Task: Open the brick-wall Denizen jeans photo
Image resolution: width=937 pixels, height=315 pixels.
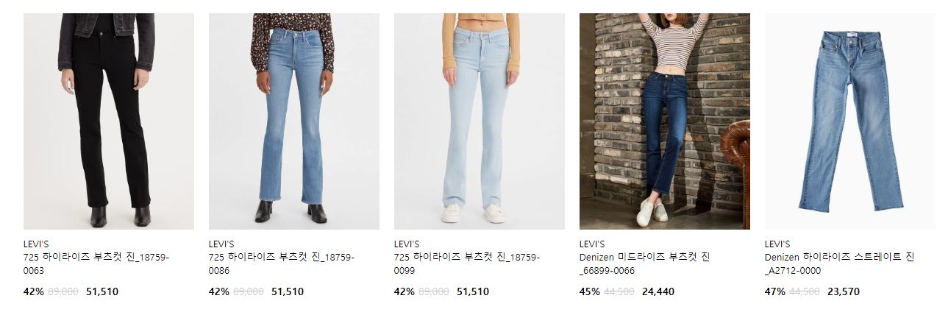Action: tap(665, 121)
